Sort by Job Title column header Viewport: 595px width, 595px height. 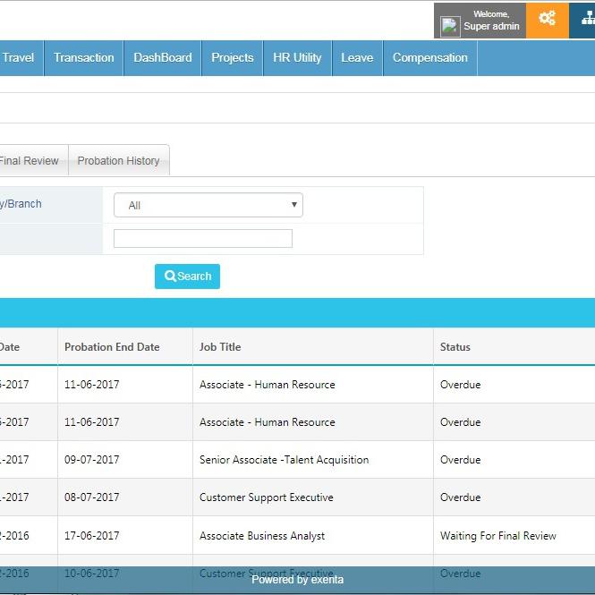(220, 347)
